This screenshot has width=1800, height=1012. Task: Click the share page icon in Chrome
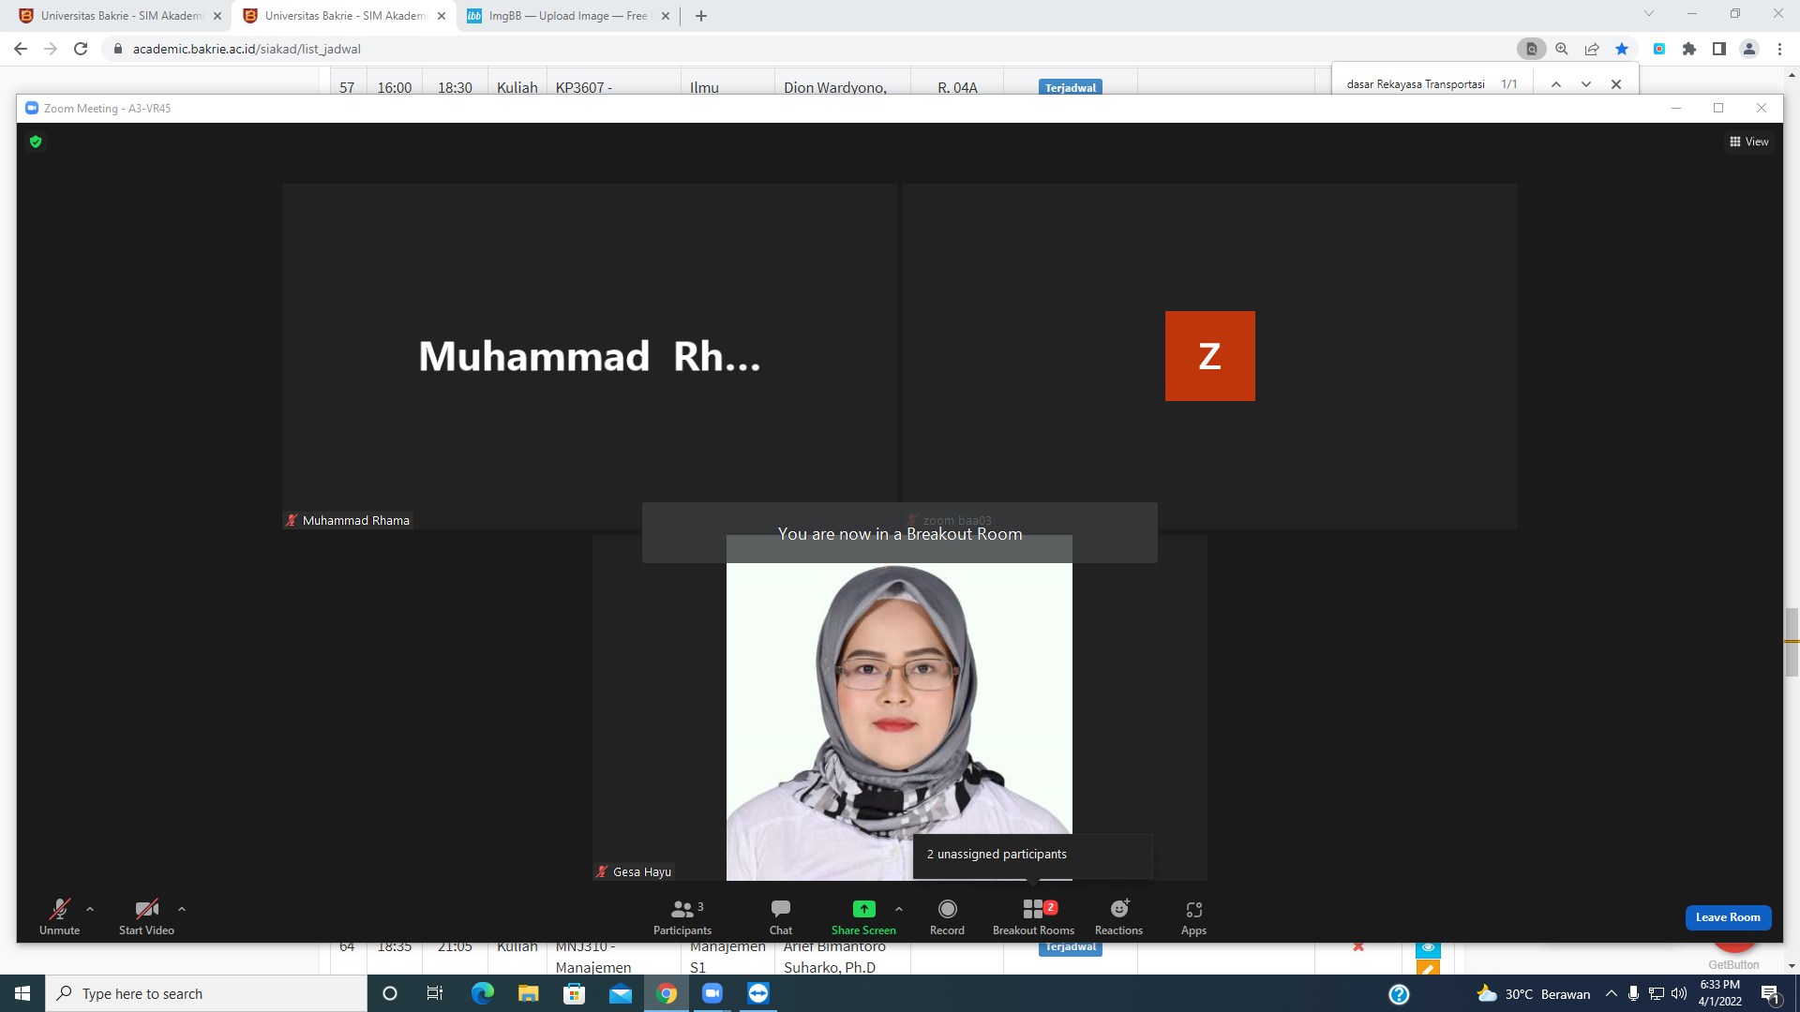pos(1592,49)
